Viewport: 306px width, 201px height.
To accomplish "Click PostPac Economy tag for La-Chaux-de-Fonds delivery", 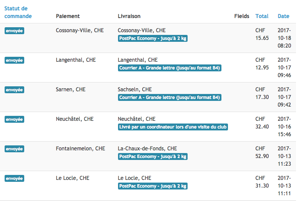I will click(153, 157).
